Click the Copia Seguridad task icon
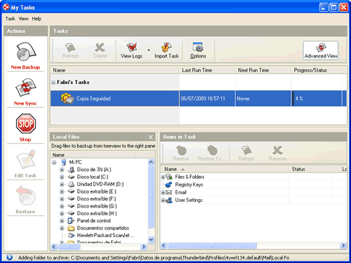This screenshot has height=263, width=351. (67, 98)
